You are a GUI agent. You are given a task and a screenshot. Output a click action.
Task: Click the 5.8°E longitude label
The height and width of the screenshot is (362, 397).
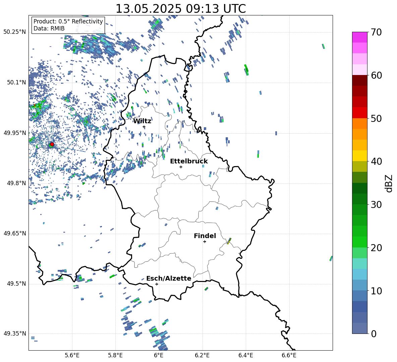click(x=115, y=355)
